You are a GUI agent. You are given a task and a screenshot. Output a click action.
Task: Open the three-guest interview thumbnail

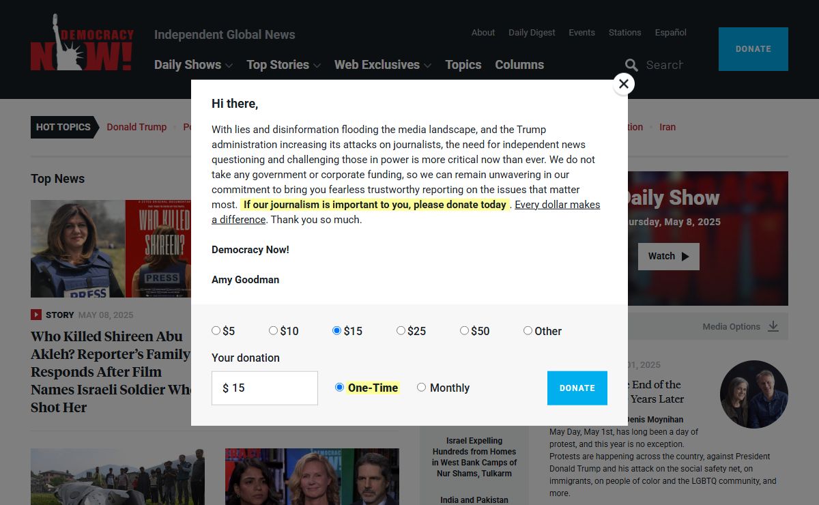(312, 476)
